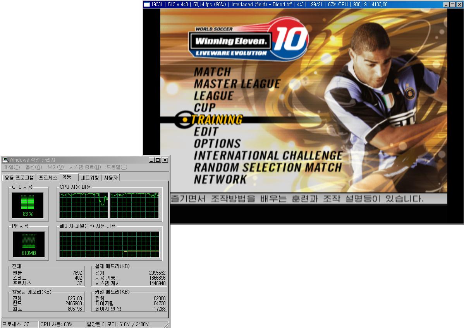Click the first CPU usage history graph

point(84,205)
